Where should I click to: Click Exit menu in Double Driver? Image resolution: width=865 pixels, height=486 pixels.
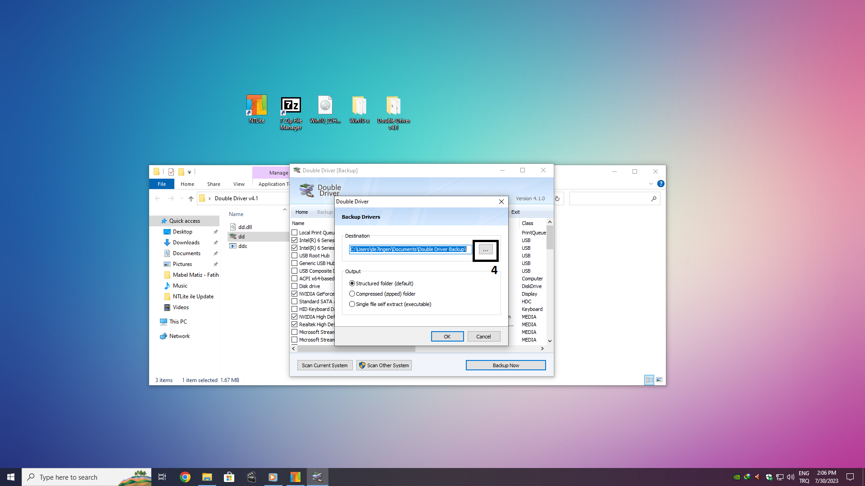point(515,212)
